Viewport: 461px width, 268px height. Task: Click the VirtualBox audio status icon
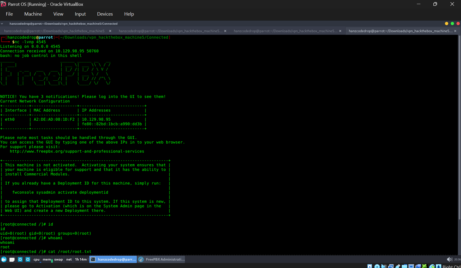click(384, 267)
